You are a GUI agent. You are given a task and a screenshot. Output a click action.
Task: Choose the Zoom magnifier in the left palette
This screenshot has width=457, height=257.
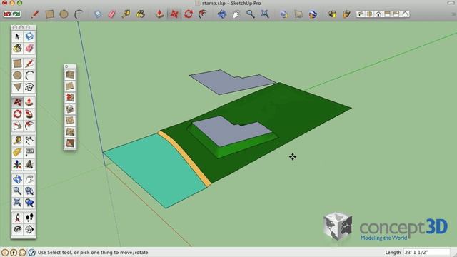[x=17, y=191]
